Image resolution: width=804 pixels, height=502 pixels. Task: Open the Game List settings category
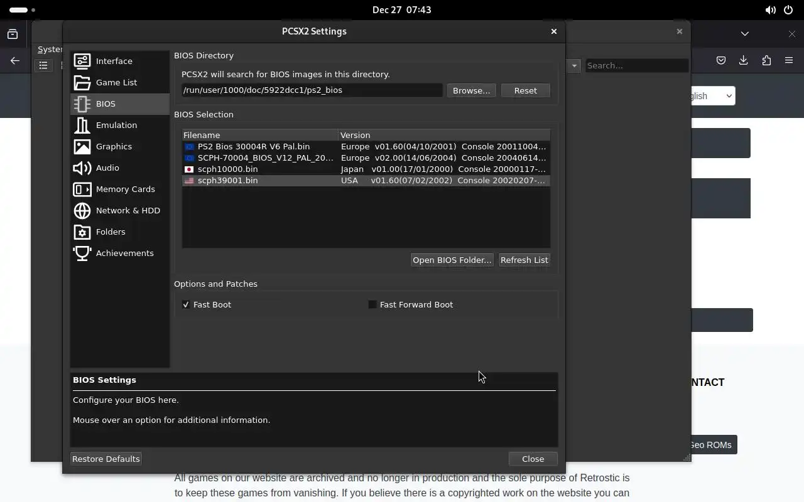[119, 82]
